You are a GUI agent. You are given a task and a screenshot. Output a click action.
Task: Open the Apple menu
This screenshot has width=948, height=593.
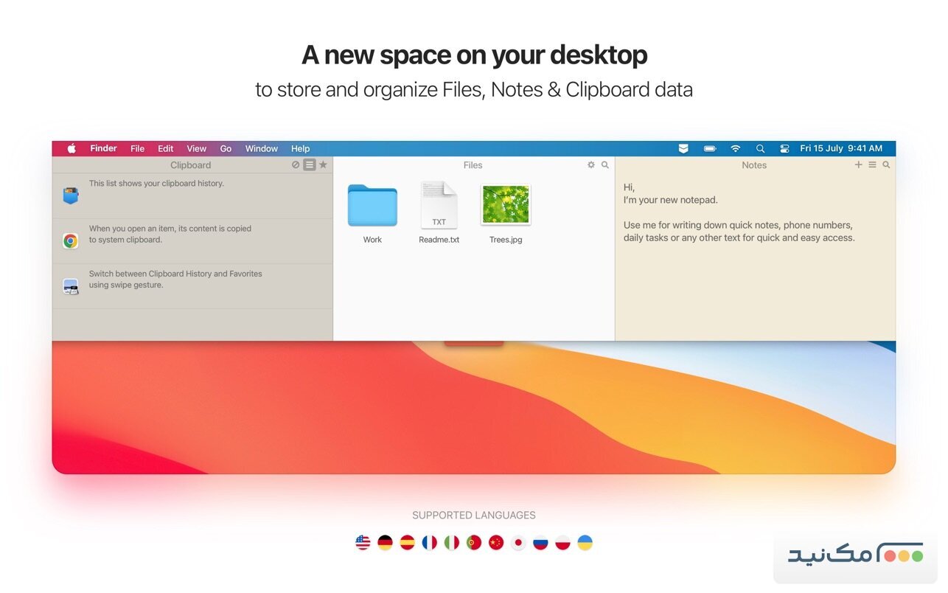(x=72, y=148)
